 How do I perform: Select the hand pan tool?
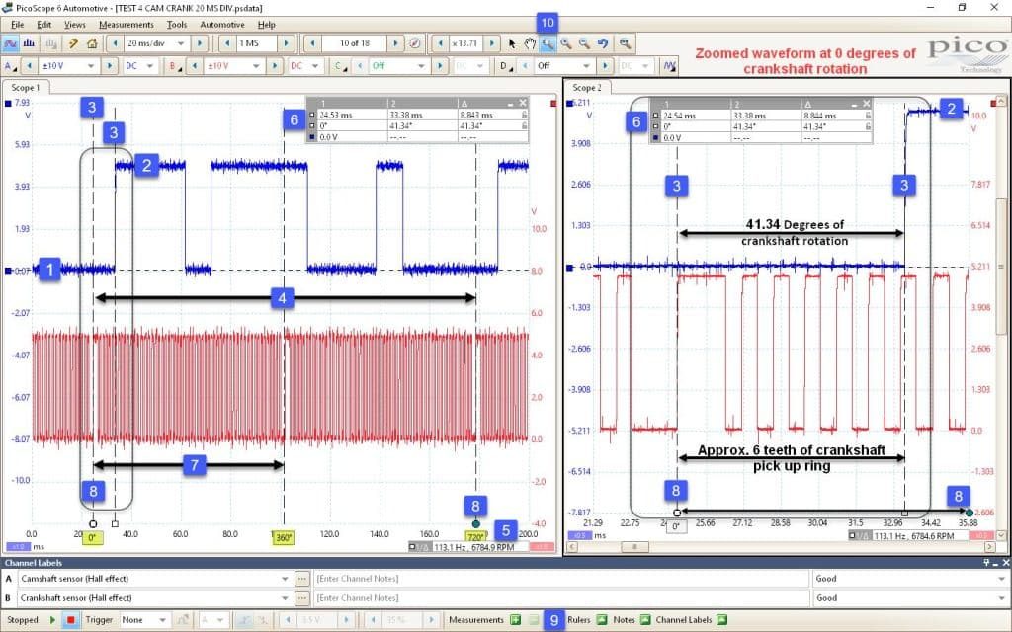point(530,43)
